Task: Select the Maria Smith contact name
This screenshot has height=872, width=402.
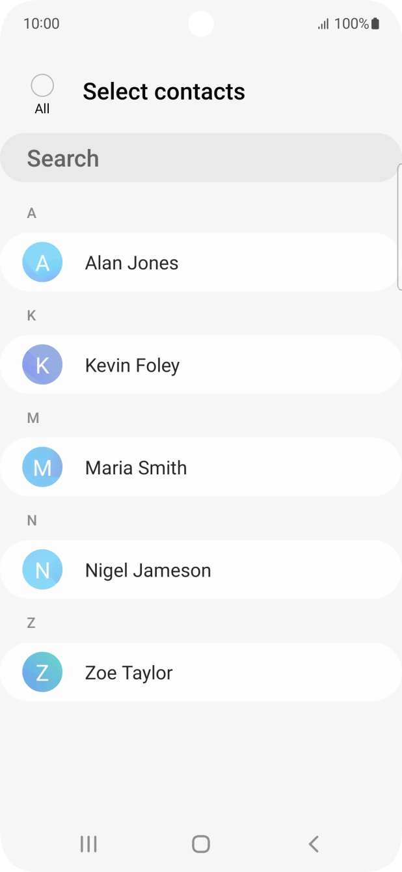Action: click(x=135, y=468)
